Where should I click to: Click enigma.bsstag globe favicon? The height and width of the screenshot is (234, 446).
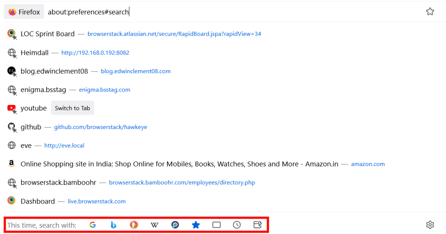[x=12, y=90]
